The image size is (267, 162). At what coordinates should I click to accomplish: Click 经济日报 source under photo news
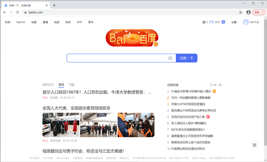(x=55, y=141)
